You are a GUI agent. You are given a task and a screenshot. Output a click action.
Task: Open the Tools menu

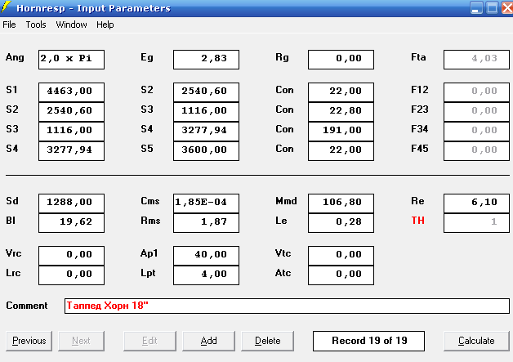36,25
